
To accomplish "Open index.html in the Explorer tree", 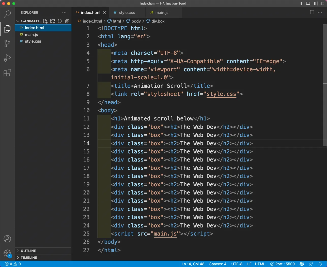I will [x=43, y=28].
